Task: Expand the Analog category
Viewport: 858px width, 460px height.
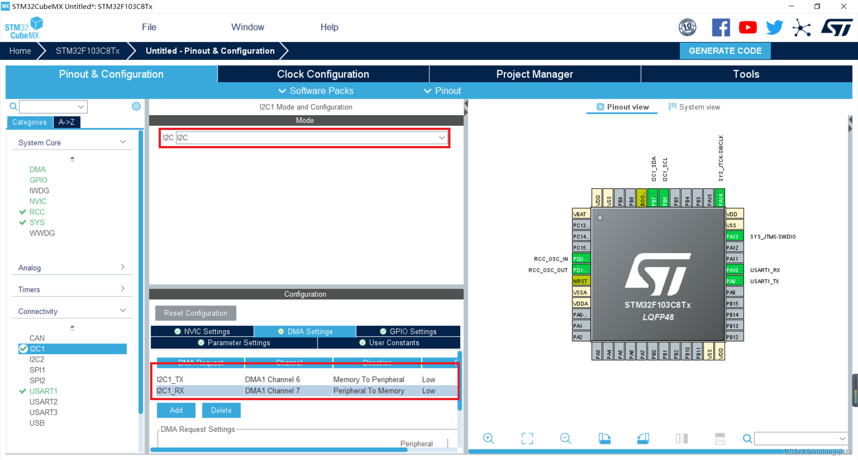Action: coord(123,267)
